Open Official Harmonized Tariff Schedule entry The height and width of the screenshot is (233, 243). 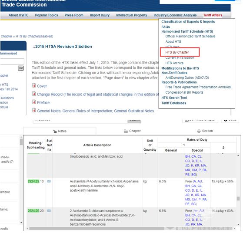pos(190,36)
